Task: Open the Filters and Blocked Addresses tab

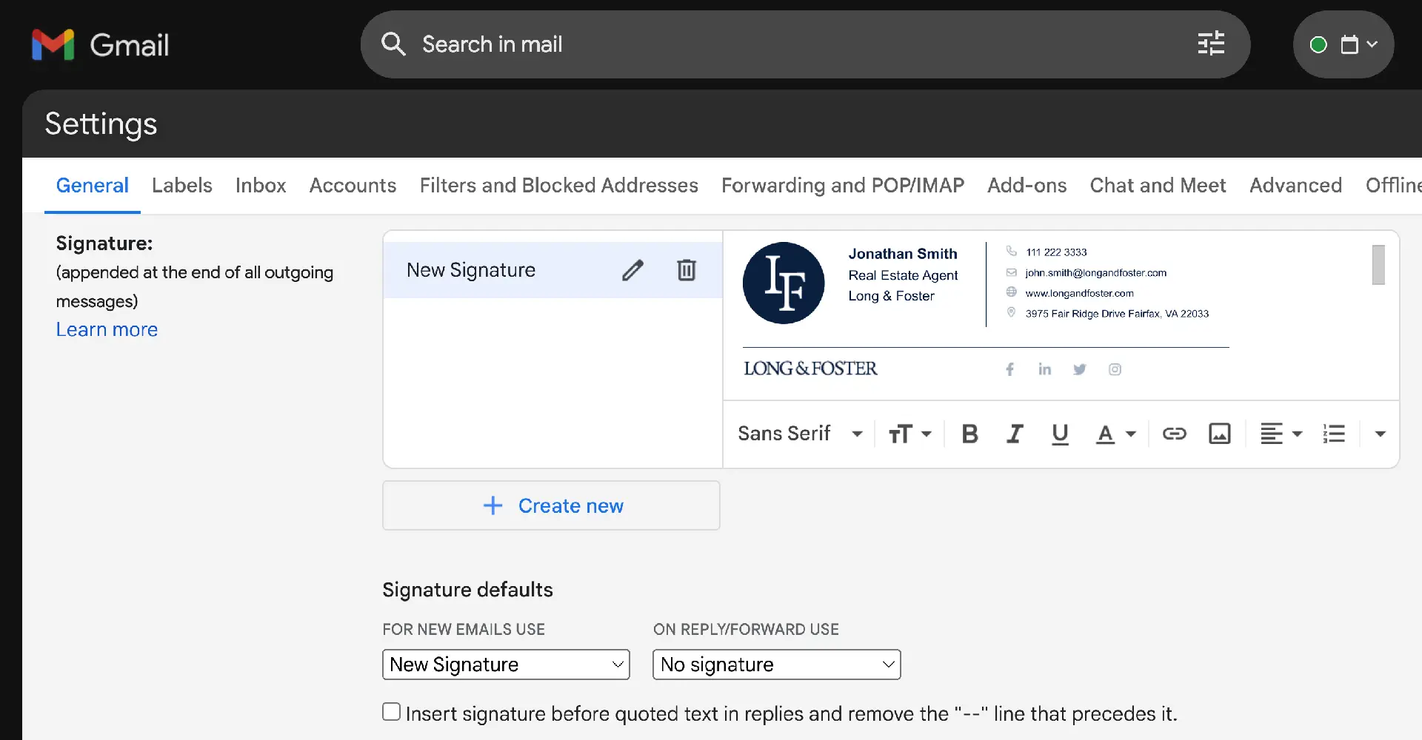Action: tap(558, 185)
